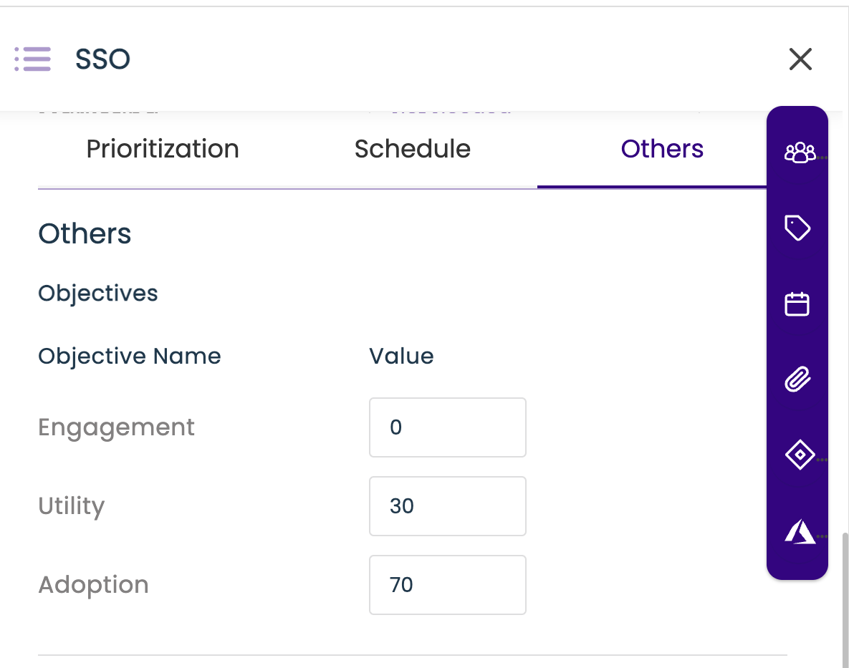Select the Others tab
This screenshot has height=668, width=849.
click(x=662, y=149)
